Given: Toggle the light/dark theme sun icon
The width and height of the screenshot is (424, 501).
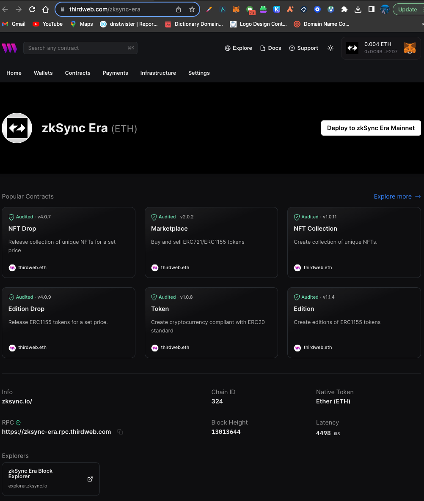Looking at the screenshot, I should 330,48.
